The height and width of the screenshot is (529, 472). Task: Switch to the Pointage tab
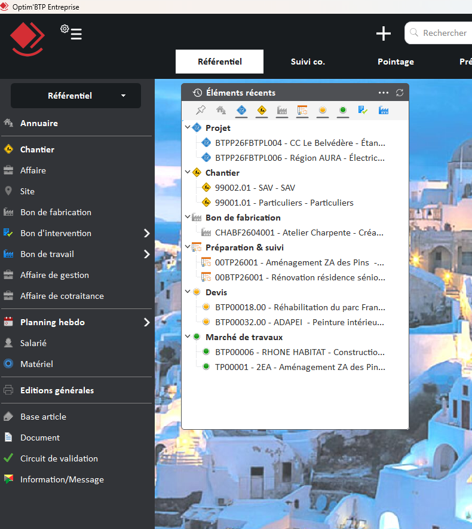(x=396, y=62)
